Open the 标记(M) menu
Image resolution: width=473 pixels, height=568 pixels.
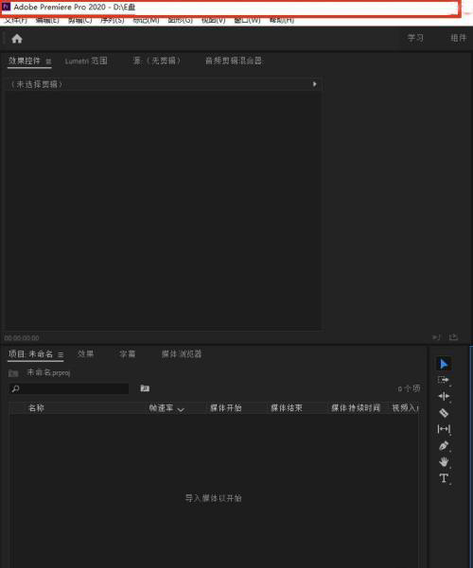pos(146,20)
